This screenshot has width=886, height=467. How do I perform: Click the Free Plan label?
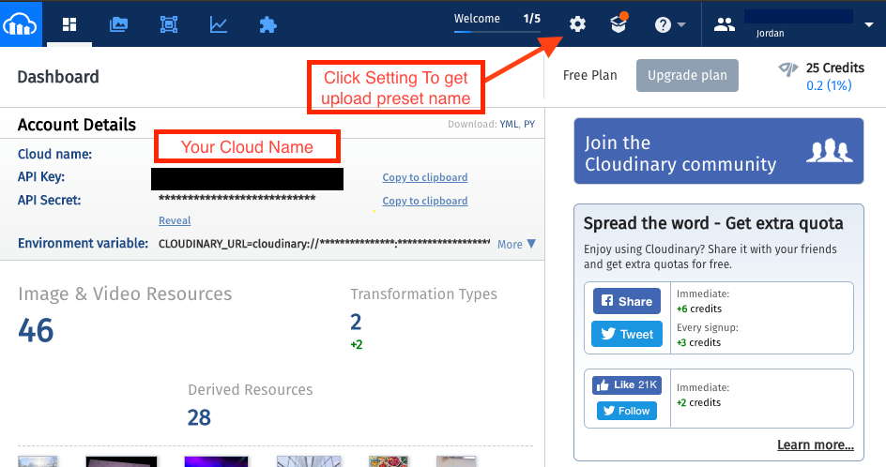click(x=590, y=75)
